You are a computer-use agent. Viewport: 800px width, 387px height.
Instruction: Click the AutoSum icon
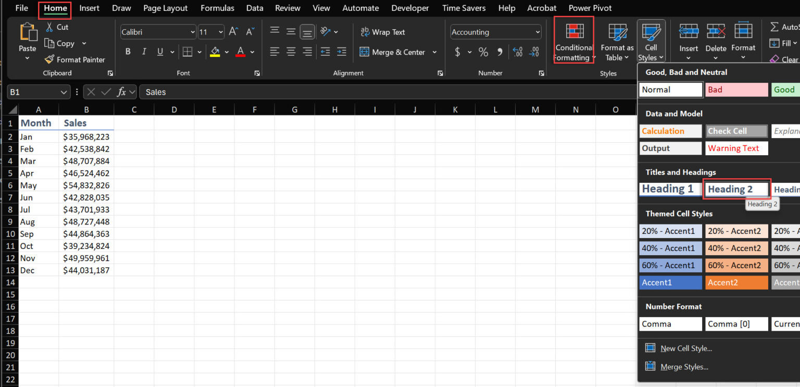776,27
